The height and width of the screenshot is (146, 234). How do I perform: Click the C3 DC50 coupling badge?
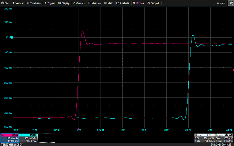(33, 135)
